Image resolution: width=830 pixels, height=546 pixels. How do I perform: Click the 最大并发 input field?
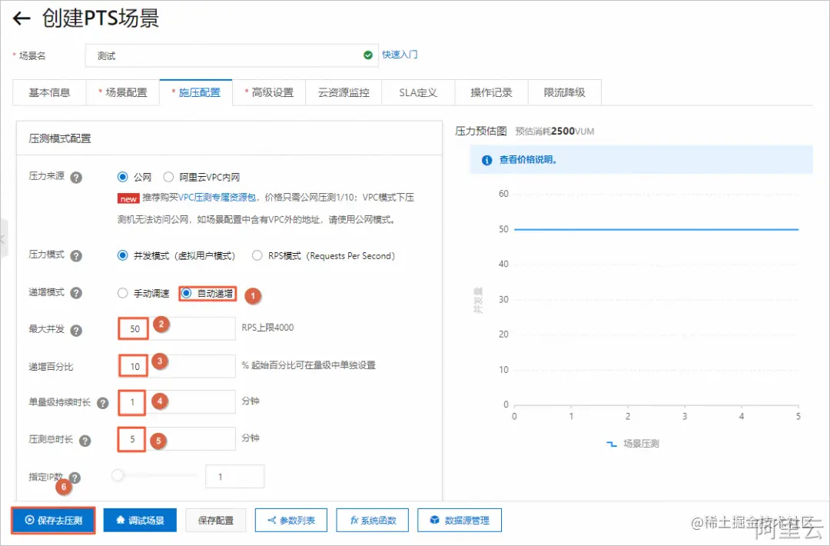[x=177, y=328]
